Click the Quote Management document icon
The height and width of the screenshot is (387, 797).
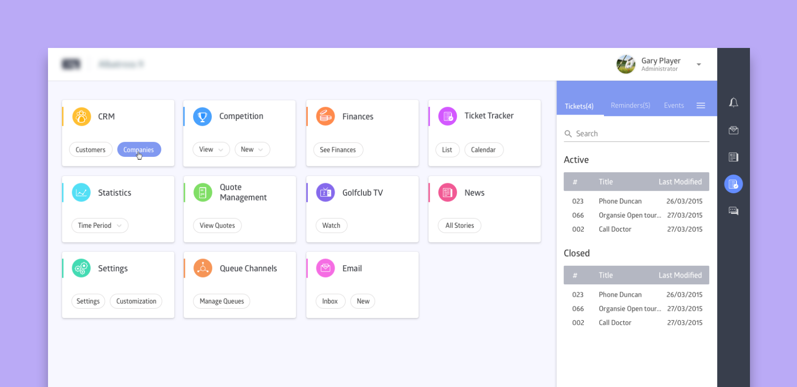(203, 192)
